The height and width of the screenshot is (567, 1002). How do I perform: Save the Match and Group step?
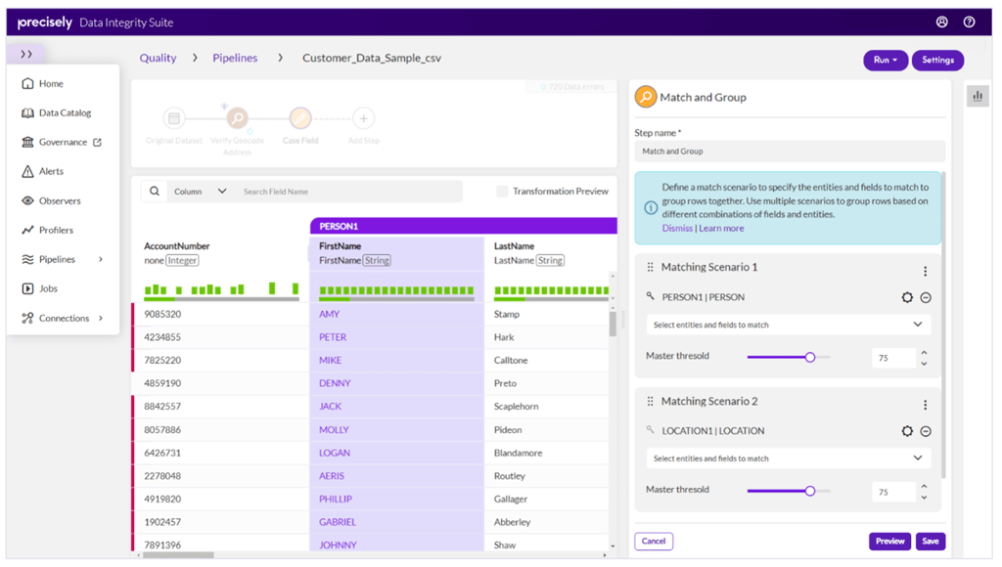coord(931,541)
